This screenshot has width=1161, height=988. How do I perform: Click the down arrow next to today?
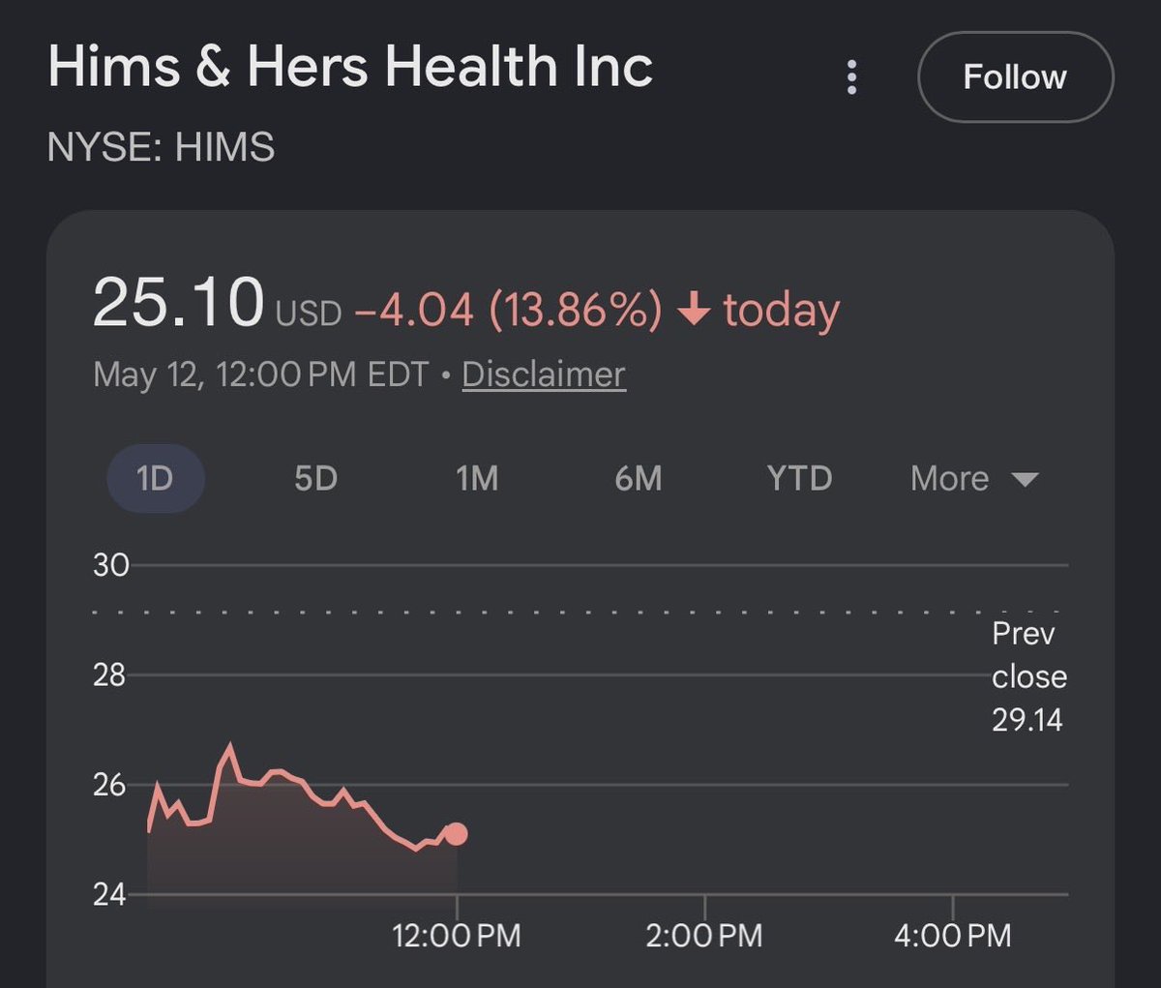point(694,310)
